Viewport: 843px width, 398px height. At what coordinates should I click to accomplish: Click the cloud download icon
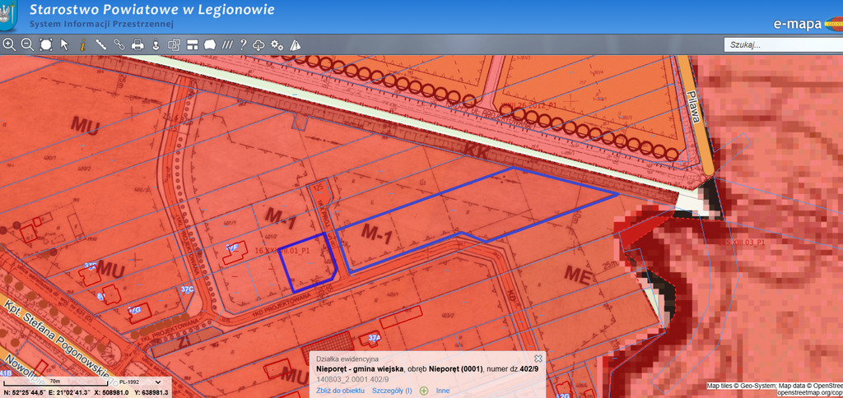(259, 44)
